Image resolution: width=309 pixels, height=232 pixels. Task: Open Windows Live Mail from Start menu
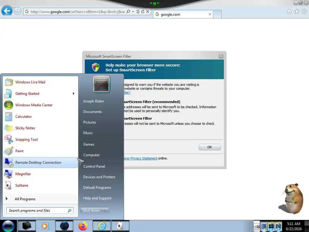click(x=41, y=82)
